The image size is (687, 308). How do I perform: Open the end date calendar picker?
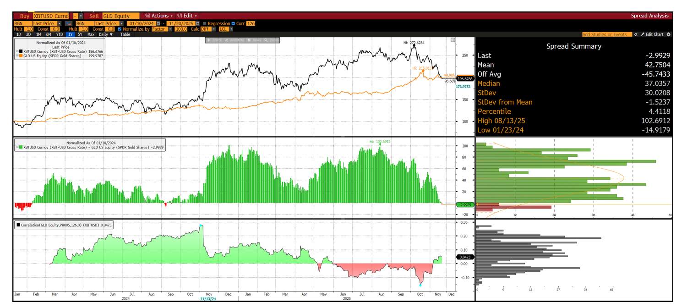197,23
